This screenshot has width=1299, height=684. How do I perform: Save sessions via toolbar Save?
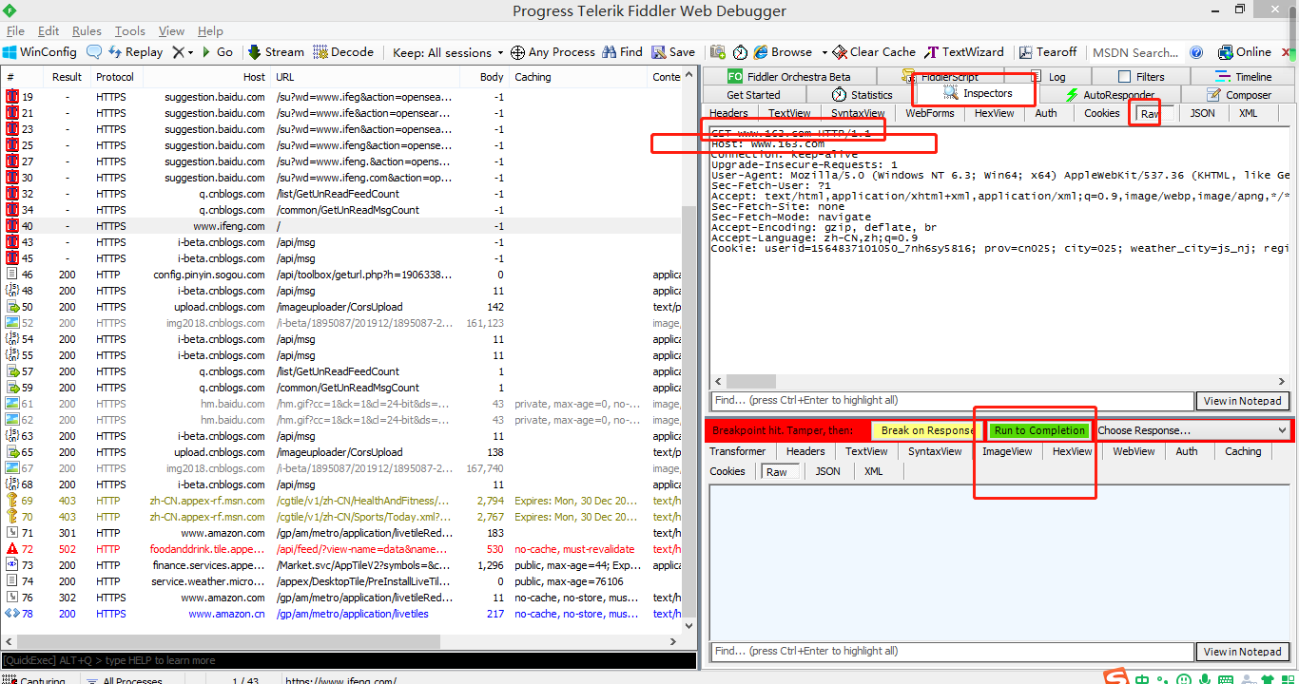click(673, 52)
